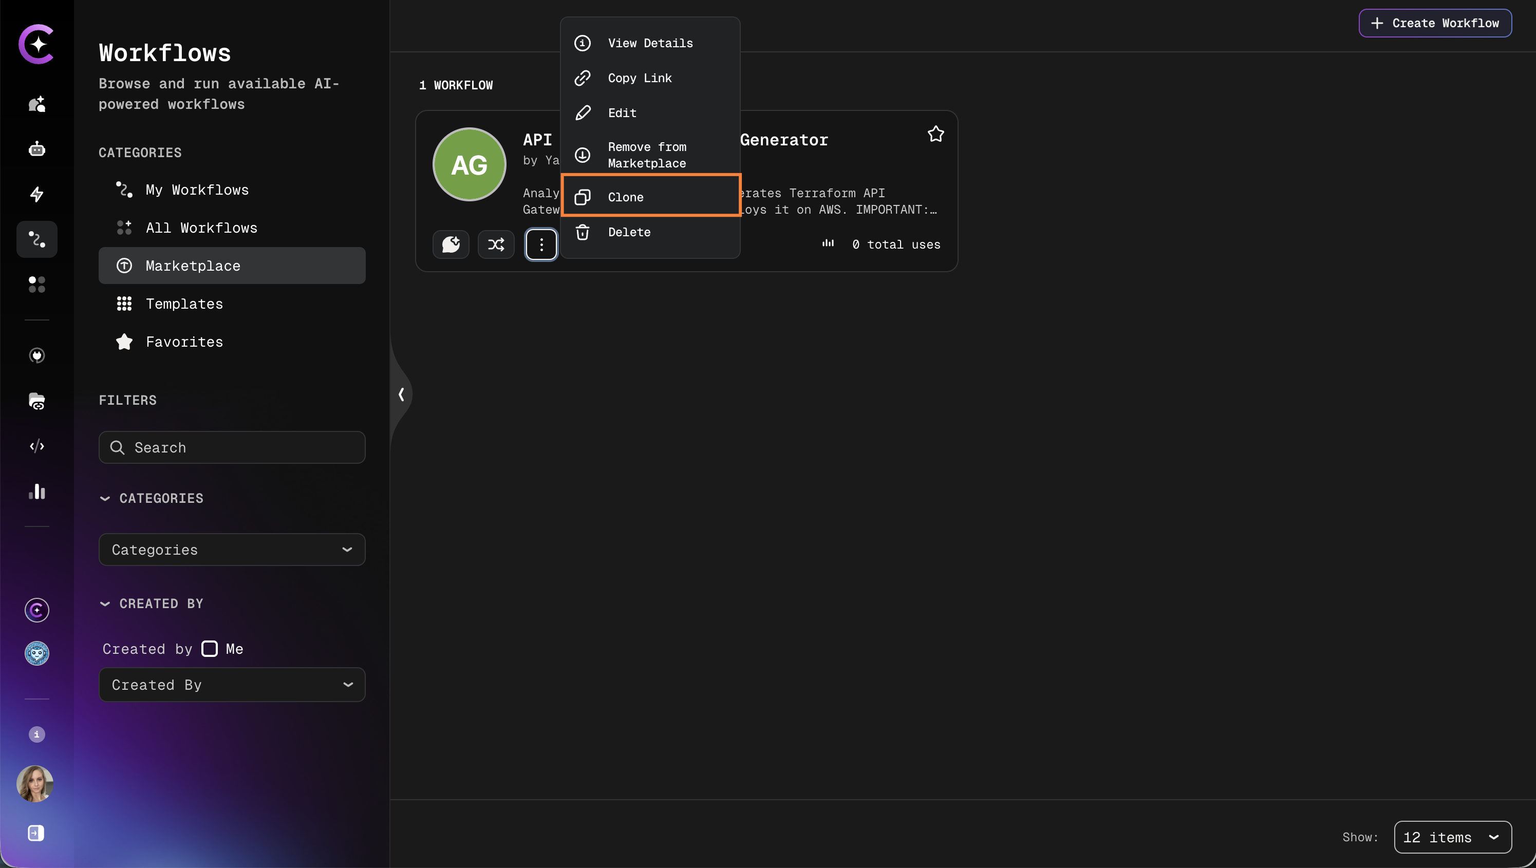Select Marketplace category
The image size is (1536, 868).
click(232, 266)
